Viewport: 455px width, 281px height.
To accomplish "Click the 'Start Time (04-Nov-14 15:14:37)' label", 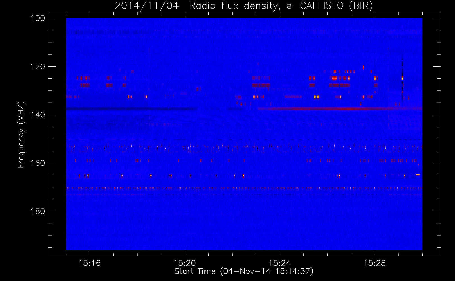I will 244,271.
